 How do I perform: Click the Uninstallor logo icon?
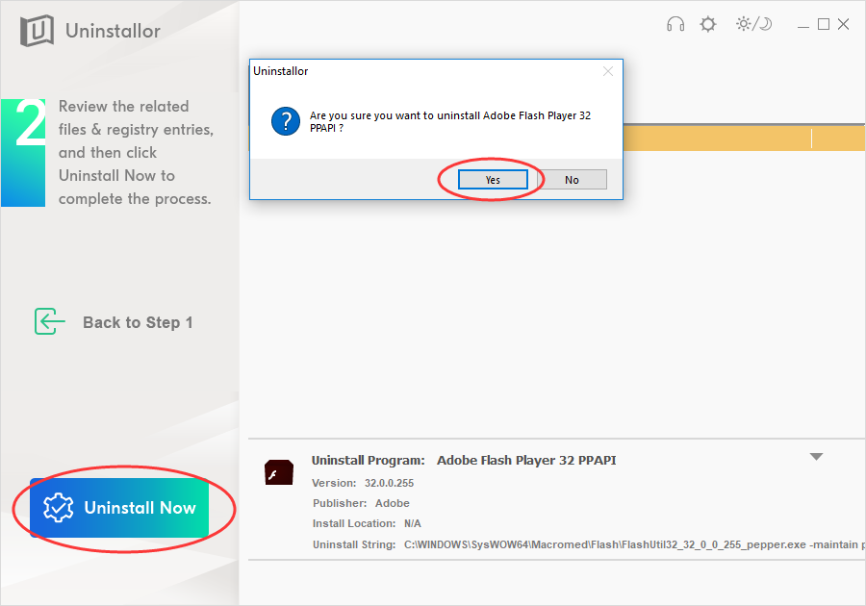pos(37,31)
